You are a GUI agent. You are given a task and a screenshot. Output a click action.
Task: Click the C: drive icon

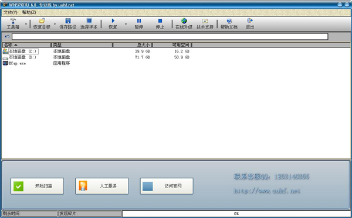(5, 51)
